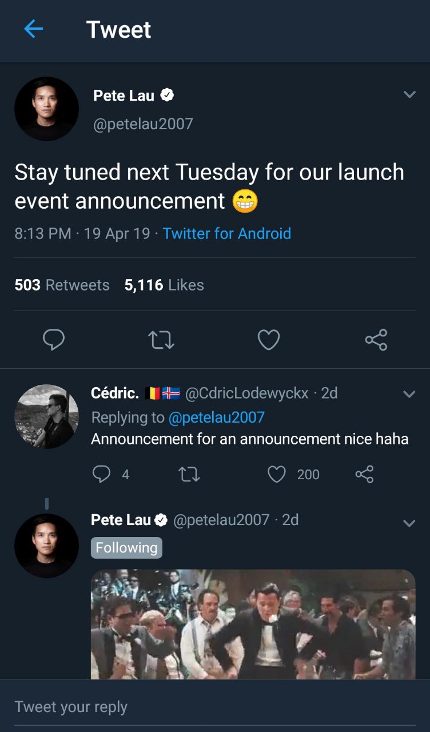Tap the back arrow icon
This screenshot has width=430, height=732.
[x=34, y=29]
